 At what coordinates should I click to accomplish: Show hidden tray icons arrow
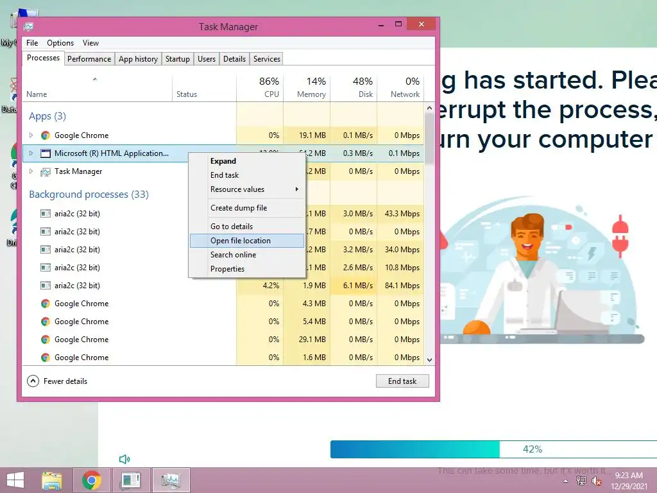click(x=566, y=481)
